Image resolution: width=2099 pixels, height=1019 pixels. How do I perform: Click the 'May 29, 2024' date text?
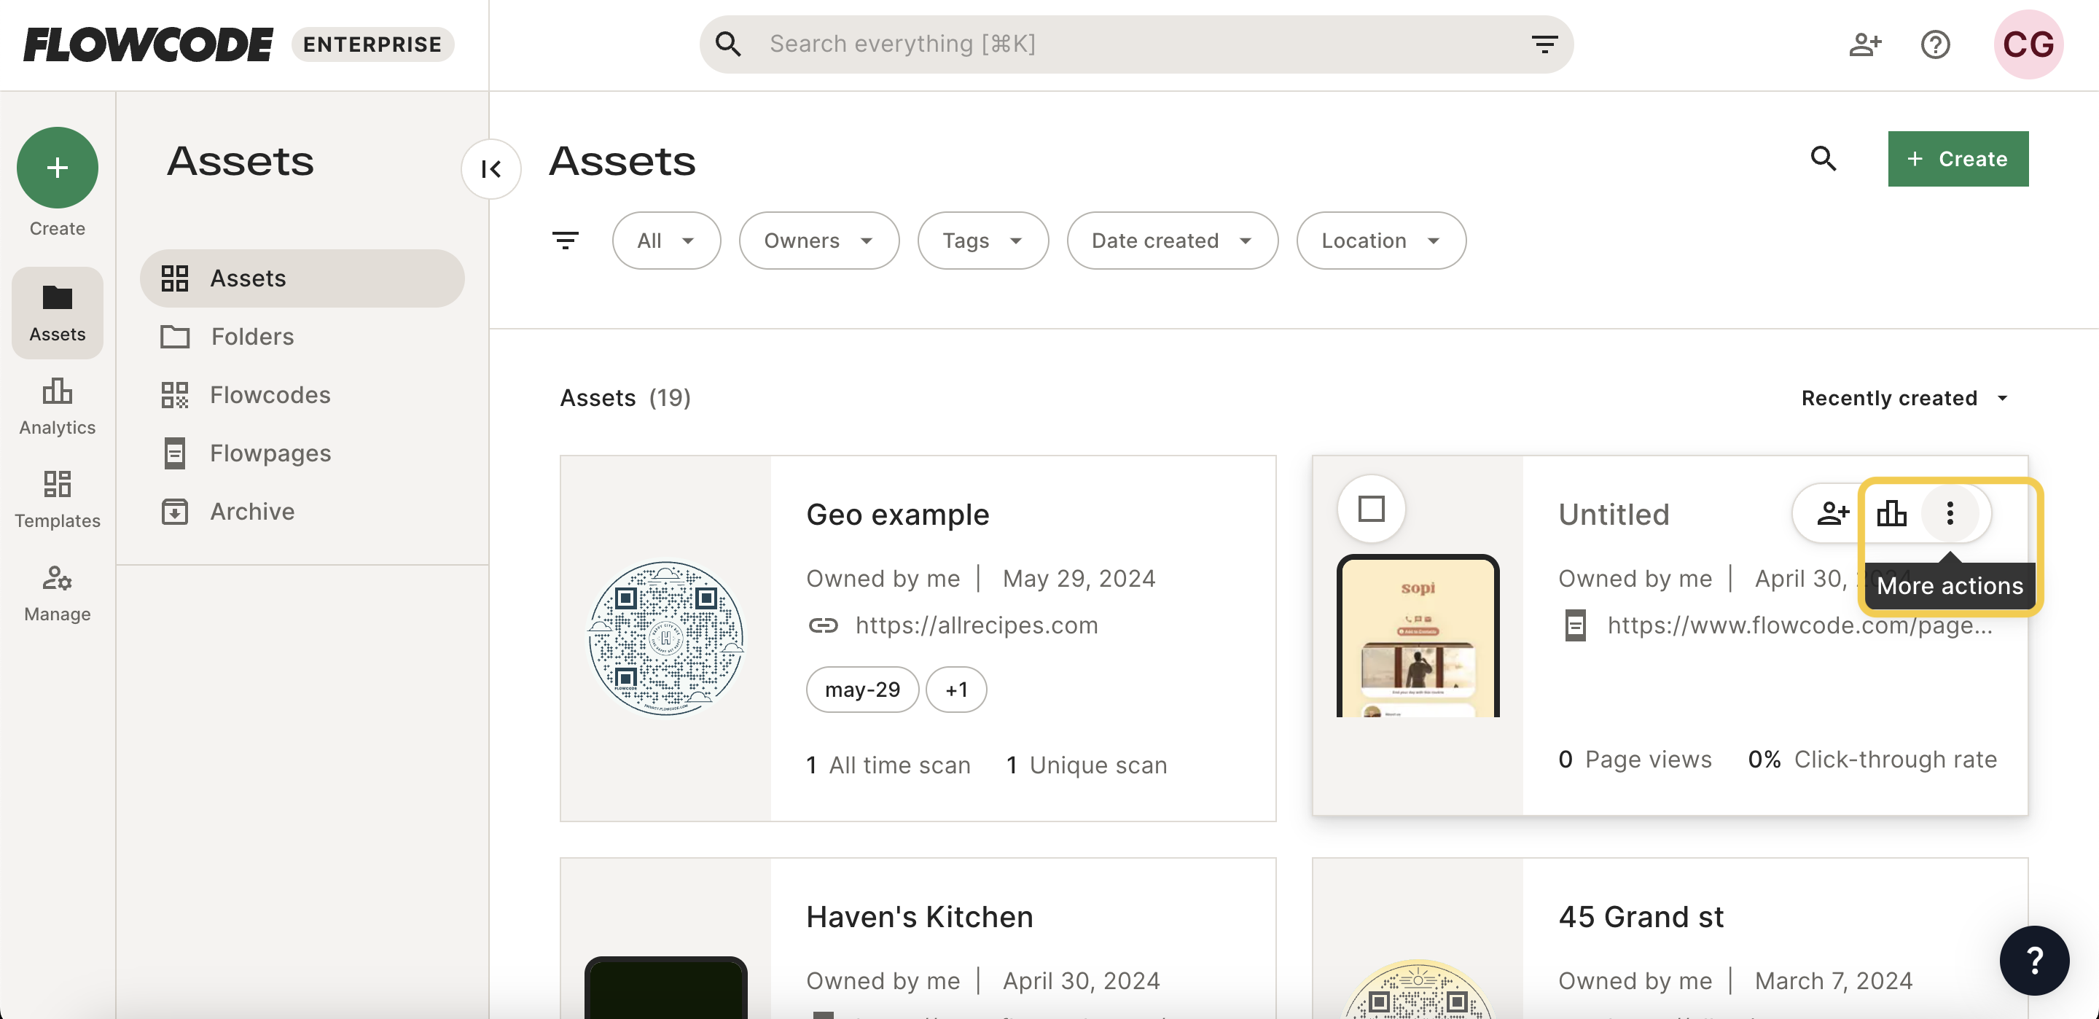point(1079,578)
